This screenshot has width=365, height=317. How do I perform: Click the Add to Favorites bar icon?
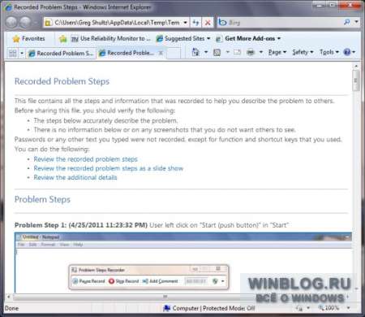[x=63, y=39]
